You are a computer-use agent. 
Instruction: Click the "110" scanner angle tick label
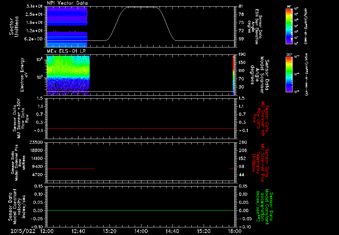click(242, 71)
